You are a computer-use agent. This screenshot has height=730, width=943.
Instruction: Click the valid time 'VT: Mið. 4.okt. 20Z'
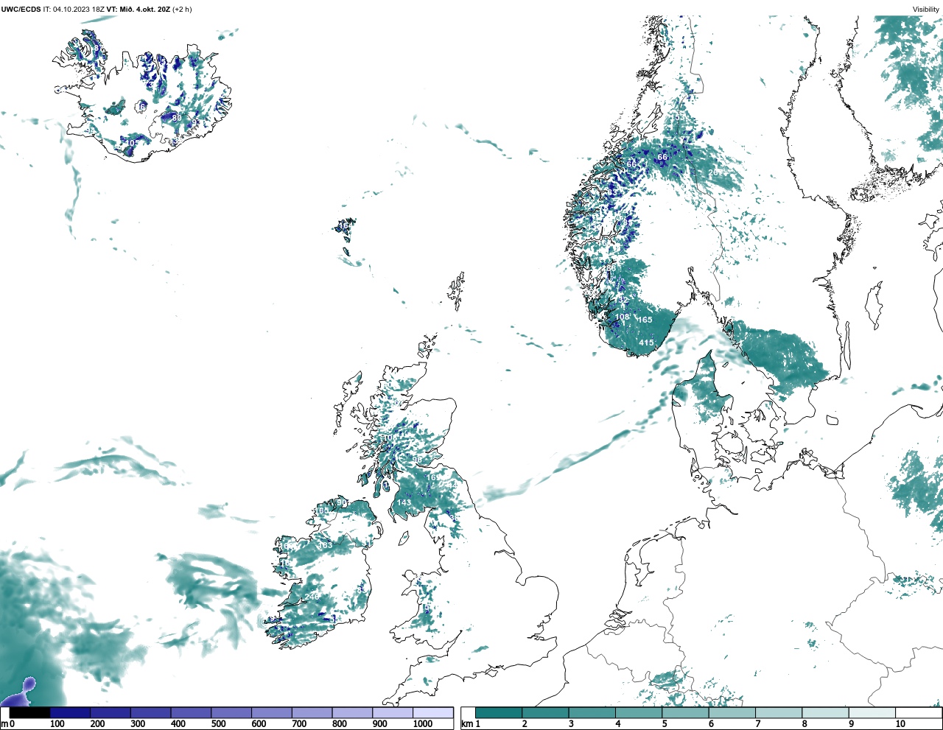139,10
